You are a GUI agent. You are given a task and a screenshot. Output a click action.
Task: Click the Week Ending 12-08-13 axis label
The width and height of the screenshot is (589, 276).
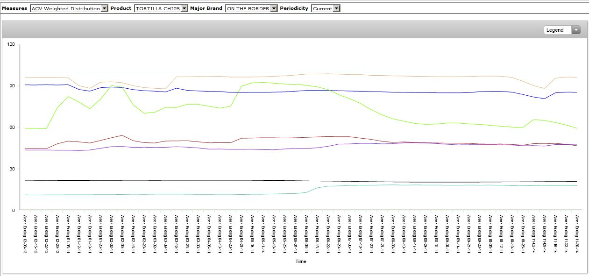[x=25, y=234]
